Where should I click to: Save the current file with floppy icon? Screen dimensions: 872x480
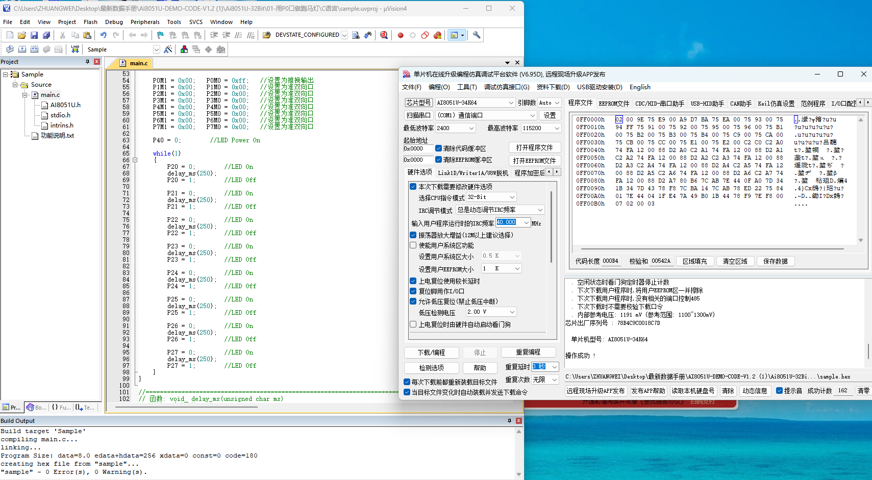(34, 35)
